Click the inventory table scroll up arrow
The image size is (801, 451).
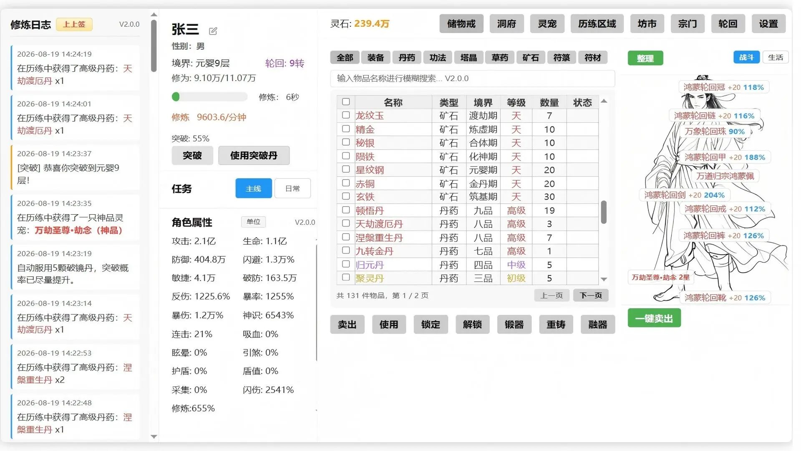pyautogui.click(x=604, y=101)
